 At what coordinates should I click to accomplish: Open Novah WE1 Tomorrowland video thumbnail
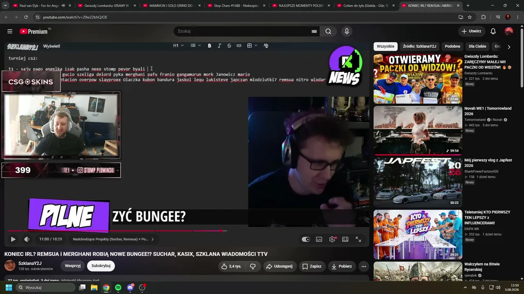pyautogui.click(x=418, y=131)
